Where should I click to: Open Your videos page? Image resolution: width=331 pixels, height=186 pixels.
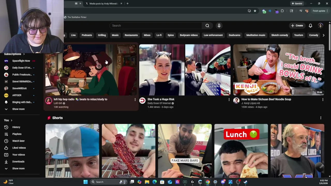click(x=18, y=155)
